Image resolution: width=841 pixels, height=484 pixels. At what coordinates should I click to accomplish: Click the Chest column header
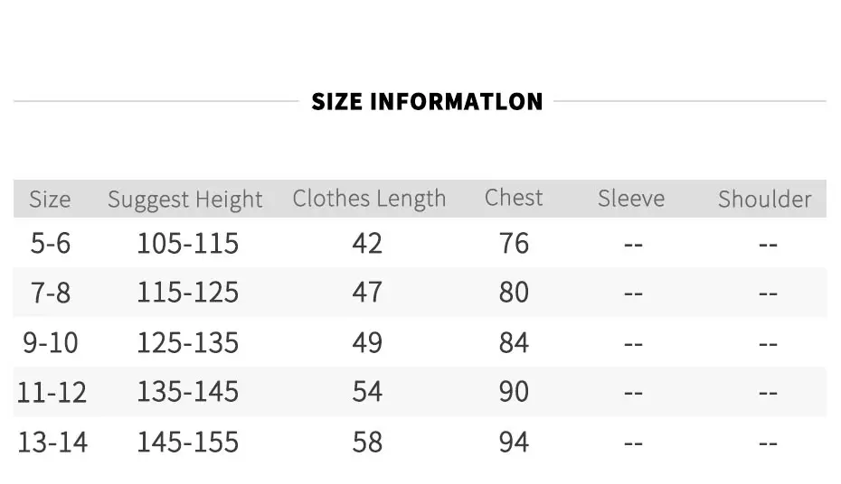tap(514, 198)
